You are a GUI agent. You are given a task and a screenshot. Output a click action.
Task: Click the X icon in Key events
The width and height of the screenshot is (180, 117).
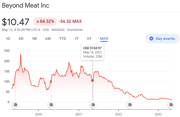pos(151,38)
